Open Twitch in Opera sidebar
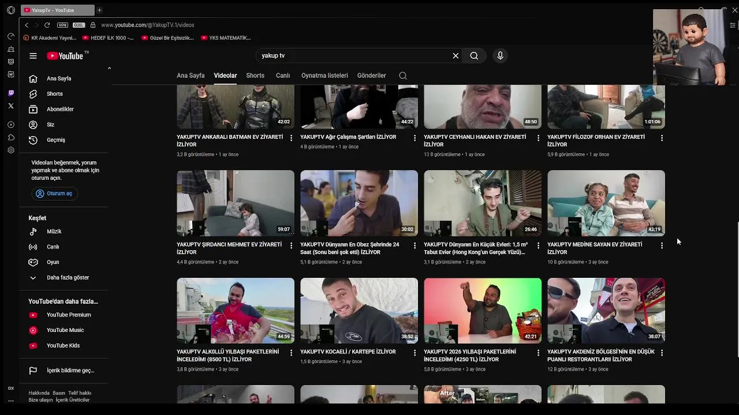This screenshot has width=739, height=415. (x=10, y=93)
